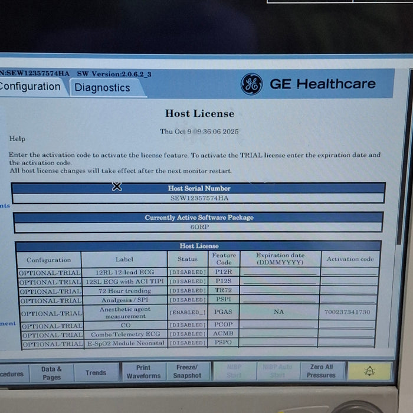Click feature code PGAS cell
Screen dimensions: 413x413
(x=223, y=312)
